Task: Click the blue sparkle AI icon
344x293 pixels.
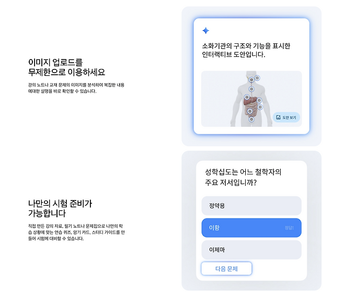Action: [205, 30]
